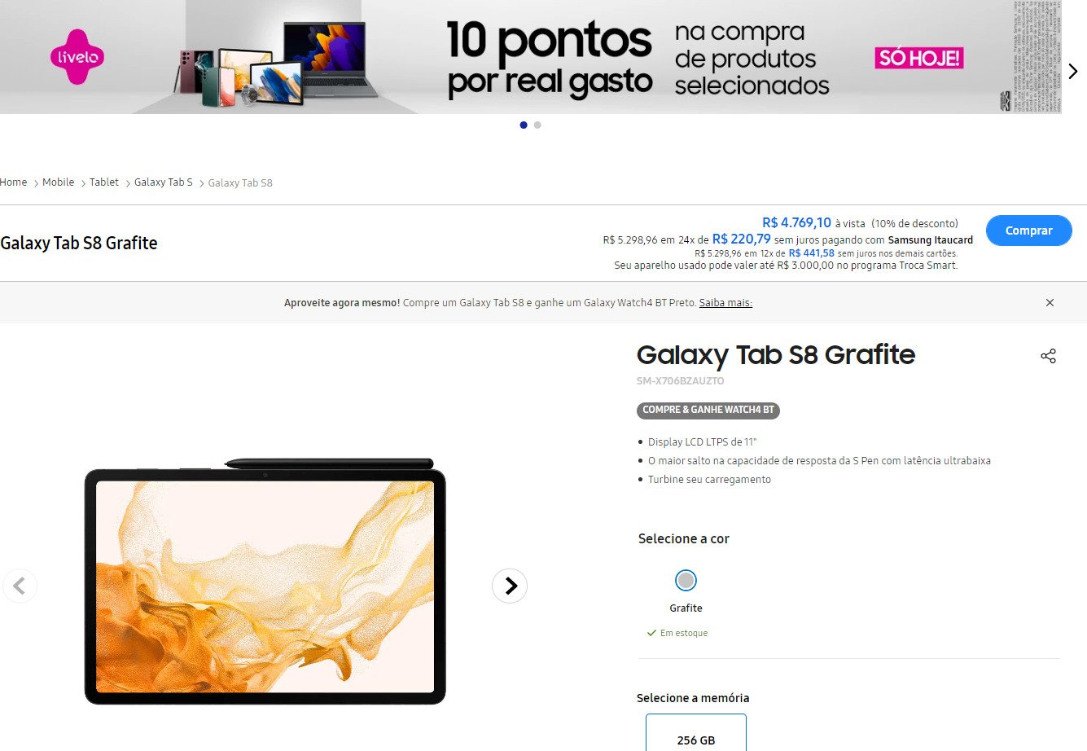Choose the Grafite color swatch
The image size is (1087, 751).
coord(686,581)
